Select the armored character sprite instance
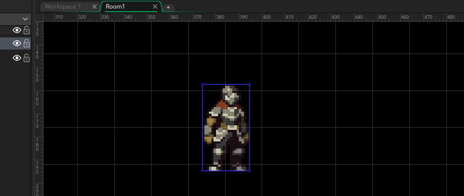The image size is (464, 196). [226, 128]
